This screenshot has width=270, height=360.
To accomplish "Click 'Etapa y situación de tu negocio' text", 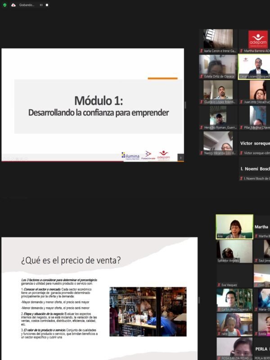I will 44,314.
